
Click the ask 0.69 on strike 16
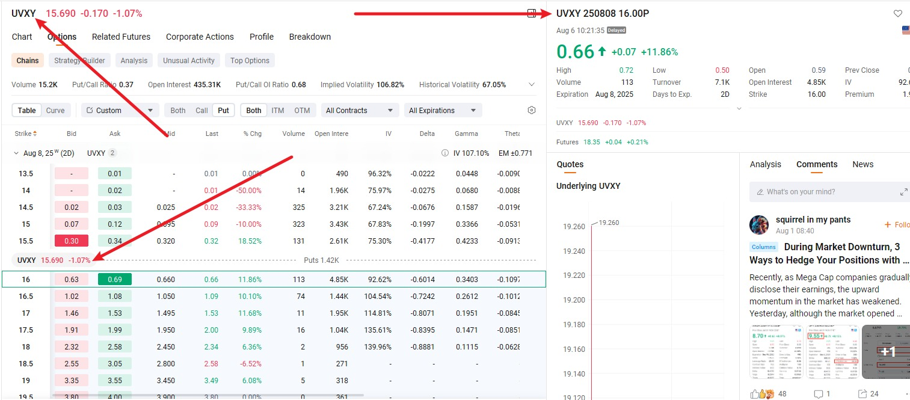click(x=115, y=279)
